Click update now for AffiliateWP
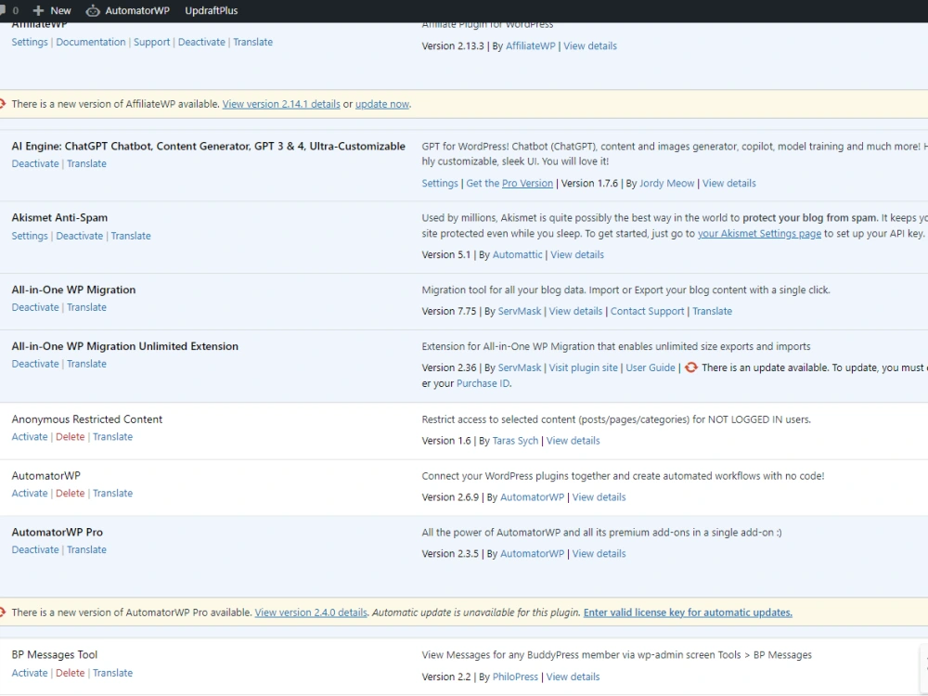This screenshot has height=696, width=928. pyautogui.click(x=381, y=104)
